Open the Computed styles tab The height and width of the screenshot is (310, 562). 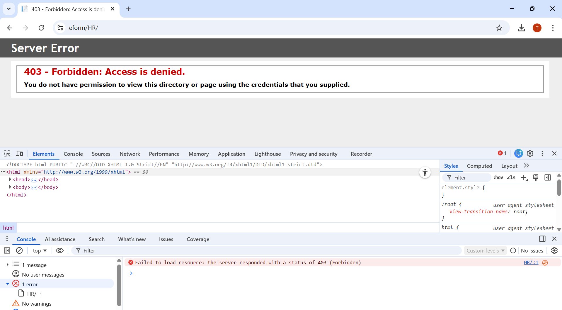(479, 166)
